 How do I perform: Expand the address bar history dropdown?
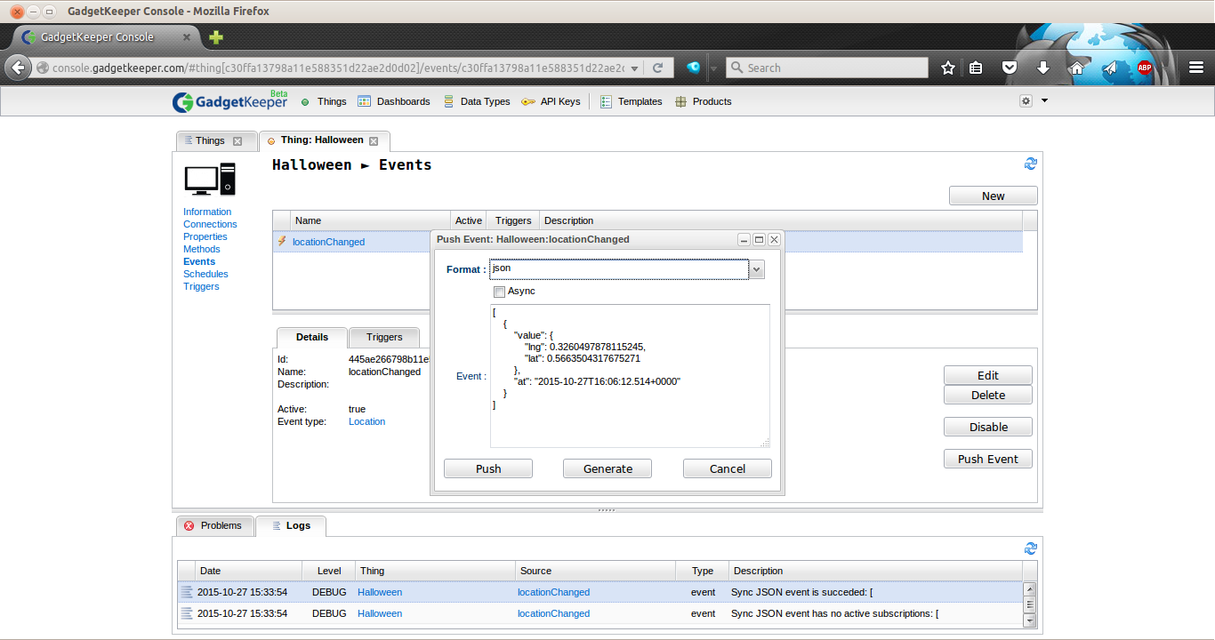click(632, 67)
